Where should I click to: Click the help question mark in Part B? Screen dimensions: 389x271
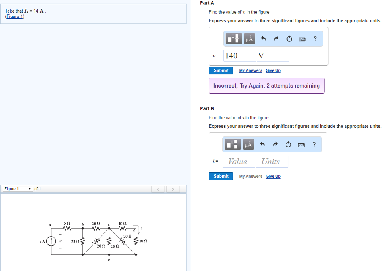coord(314,144)
